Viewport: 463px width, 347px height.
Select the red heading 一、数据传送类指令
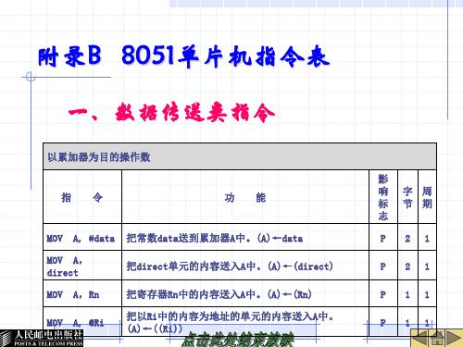171,112
